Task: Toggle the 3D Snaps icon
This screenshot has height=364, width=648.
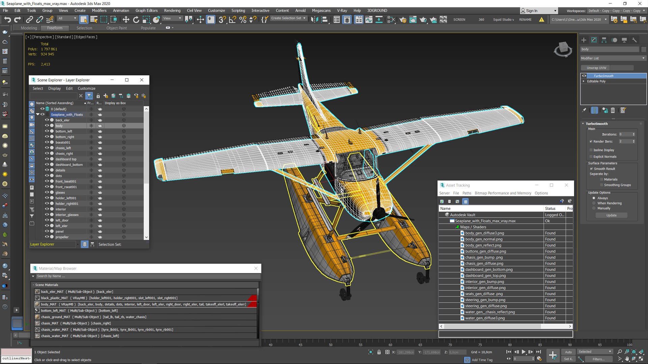Action: (222, 20)
